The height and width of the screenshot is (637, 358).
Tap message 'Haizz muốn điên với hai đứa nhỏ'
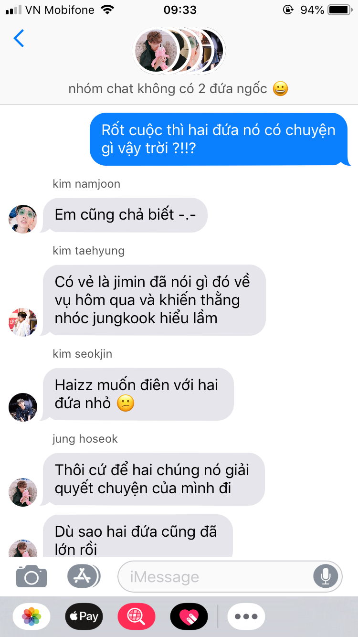[x=138, y=394]
